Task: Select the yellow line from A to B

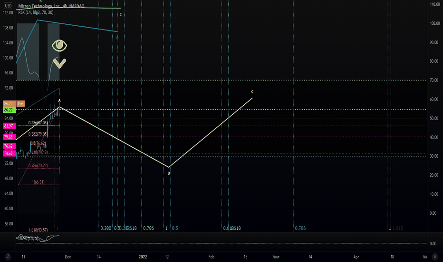Action: pyautogui.click(x=114, y=137)
